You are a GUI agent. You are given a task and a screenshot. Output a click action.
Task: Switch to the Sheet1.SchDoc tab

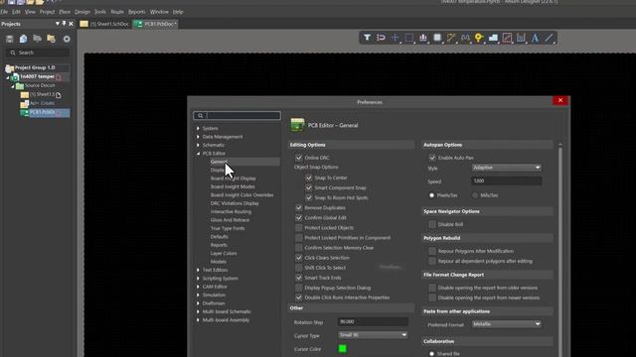[x=104, y=24]
